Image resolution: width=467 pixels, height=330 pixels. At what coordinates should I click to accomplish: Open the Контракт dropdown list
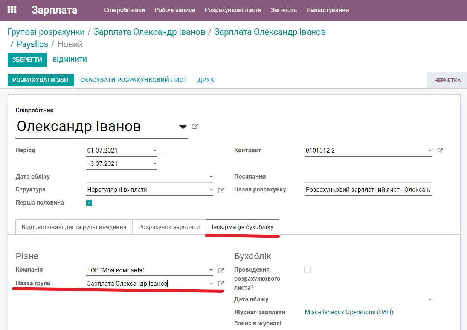(x=430, y=150)
